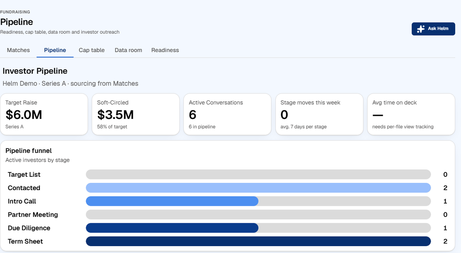Viewport: 461px width, 253px height.
Task: Click the Target List count "0"
Action: pos(445,174)
